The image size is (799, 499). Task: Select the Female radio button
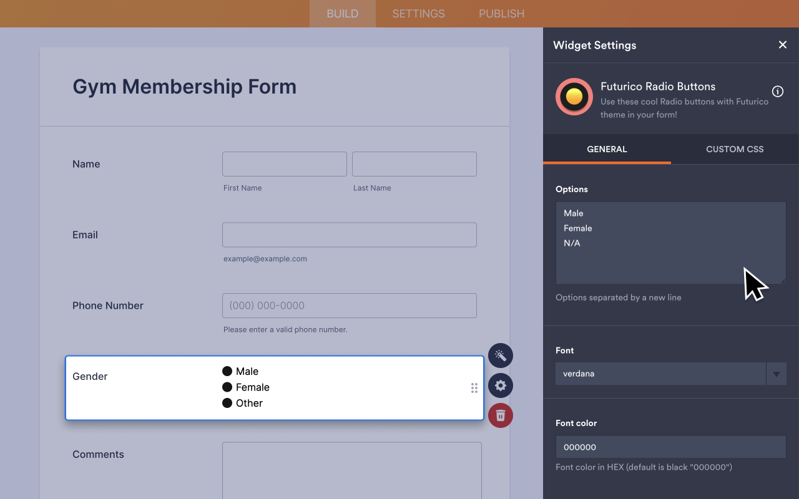(227, 387)
